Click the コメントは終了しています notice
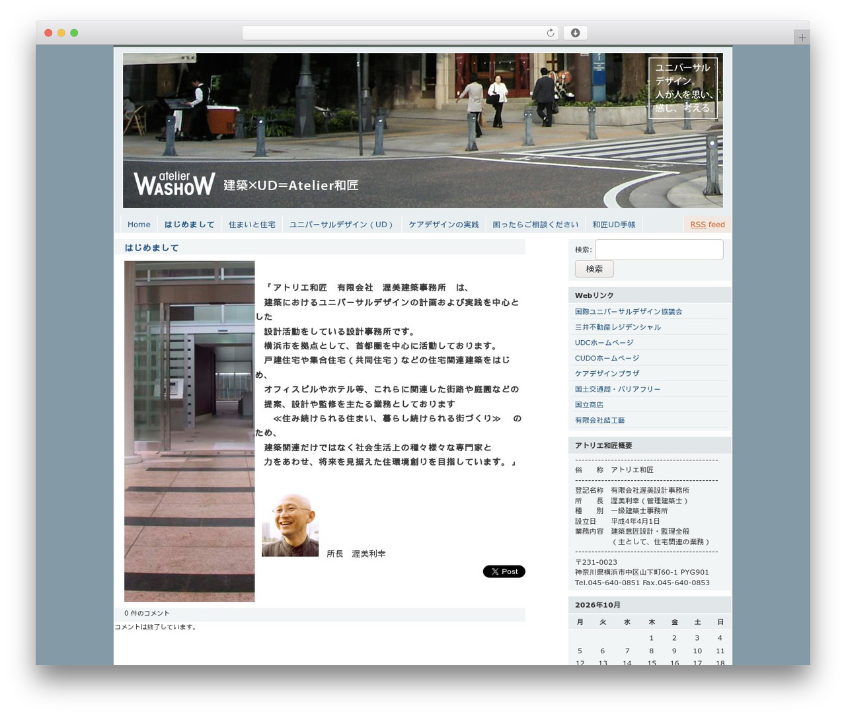The width and height of the screenshot is (846, 716). 157,627
